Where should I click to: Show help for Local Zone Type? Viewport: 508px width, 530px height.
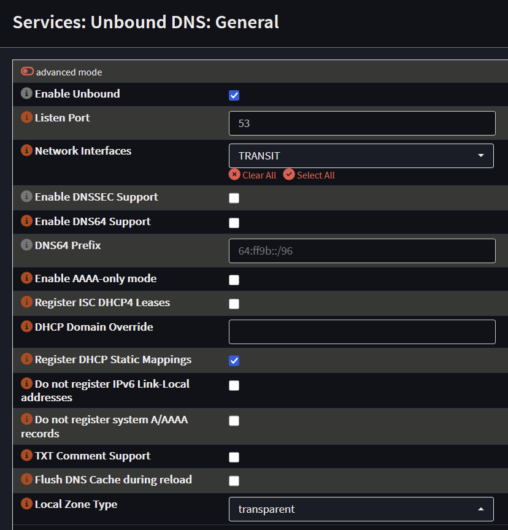tap(26, 504)
